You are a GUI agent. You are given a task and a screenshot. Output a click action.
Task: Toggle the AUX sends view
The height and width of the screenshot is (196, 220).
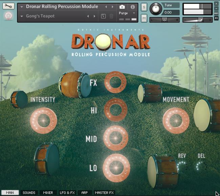click(216, 13)
